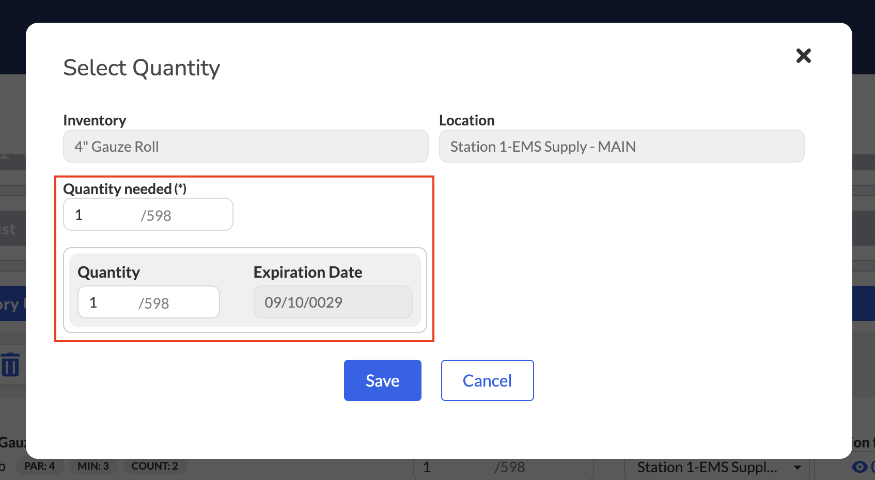Viewport: 875px width, 480px height.
Task: Click the Location field Station 1-EMS Supply - MAIN
Action: (x=622, y=146)
